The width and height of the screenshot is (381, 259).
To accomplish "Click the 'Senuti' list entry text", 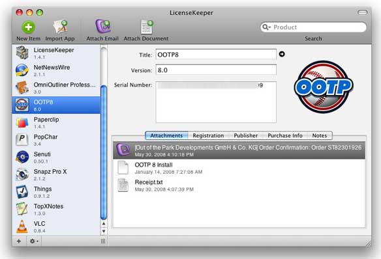I will tap(42, 154).
